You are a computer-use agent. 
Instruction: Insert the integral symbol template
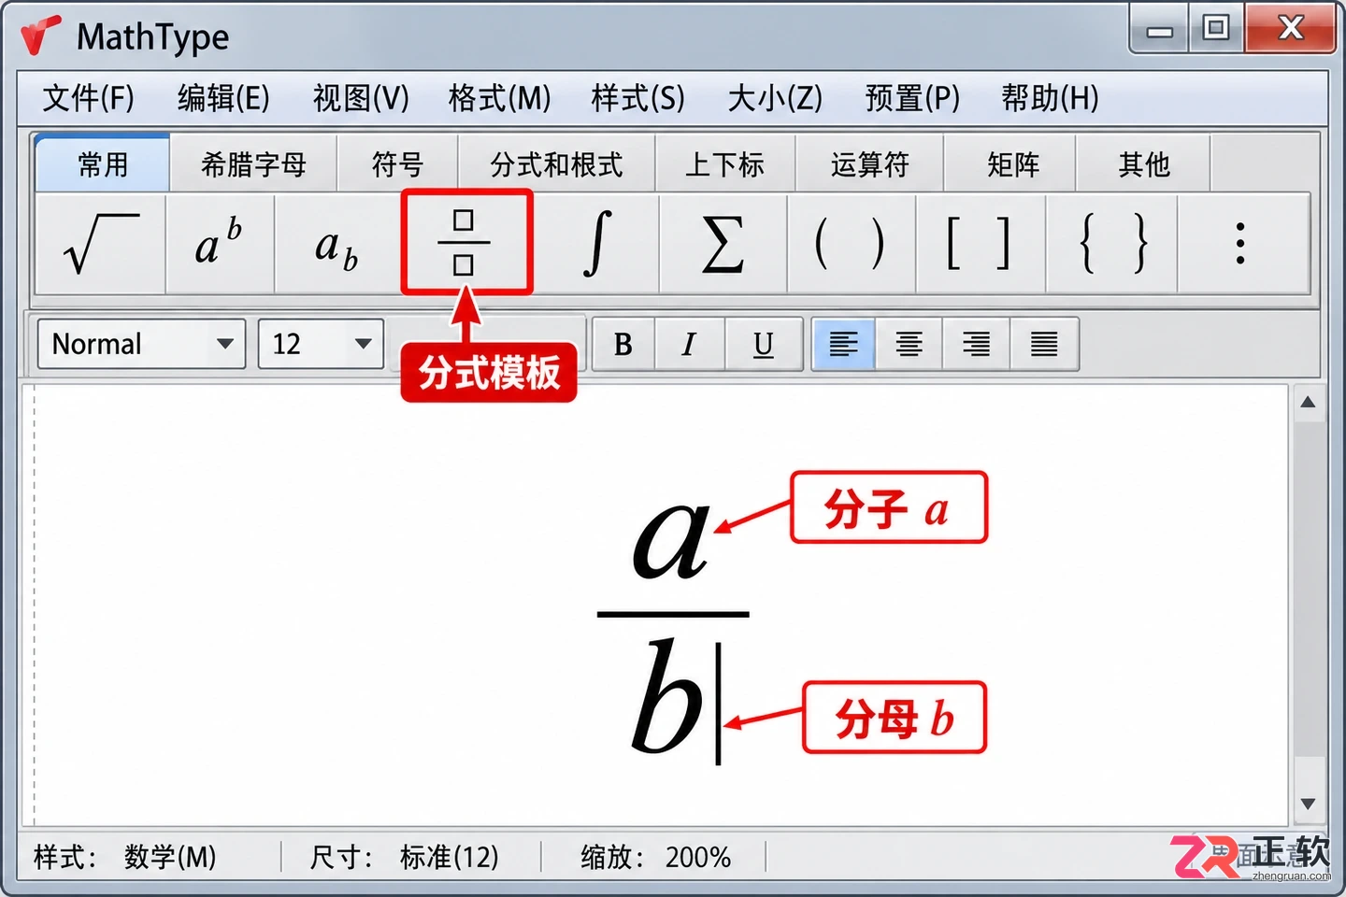[x=595, y=244]
